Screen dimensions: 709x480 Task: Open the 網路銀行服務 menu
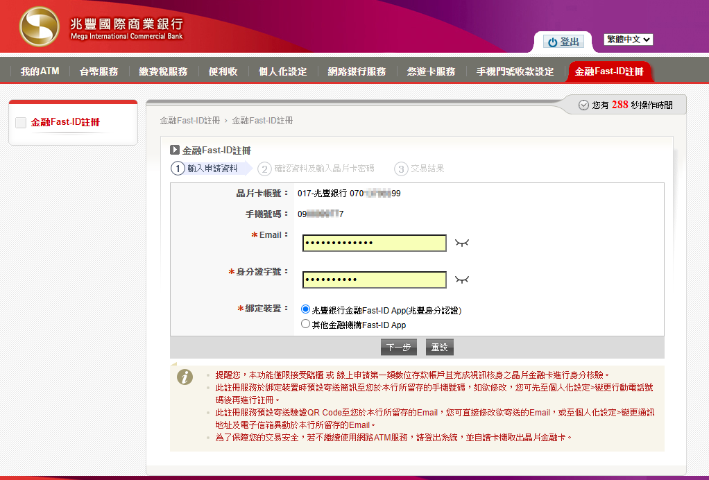357,71
